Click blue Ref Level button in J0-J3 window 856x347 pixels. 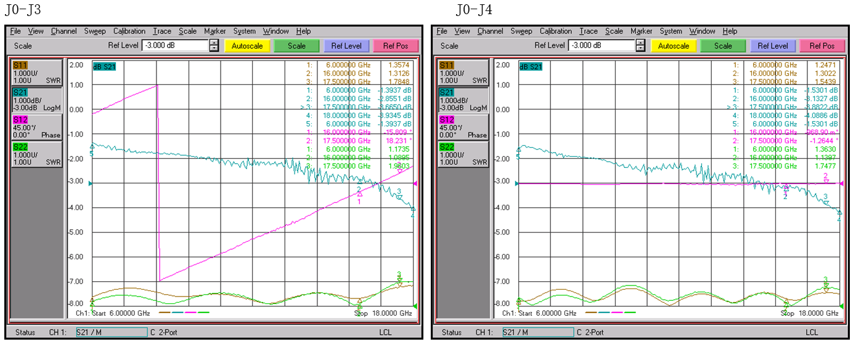tap(346, 46)
